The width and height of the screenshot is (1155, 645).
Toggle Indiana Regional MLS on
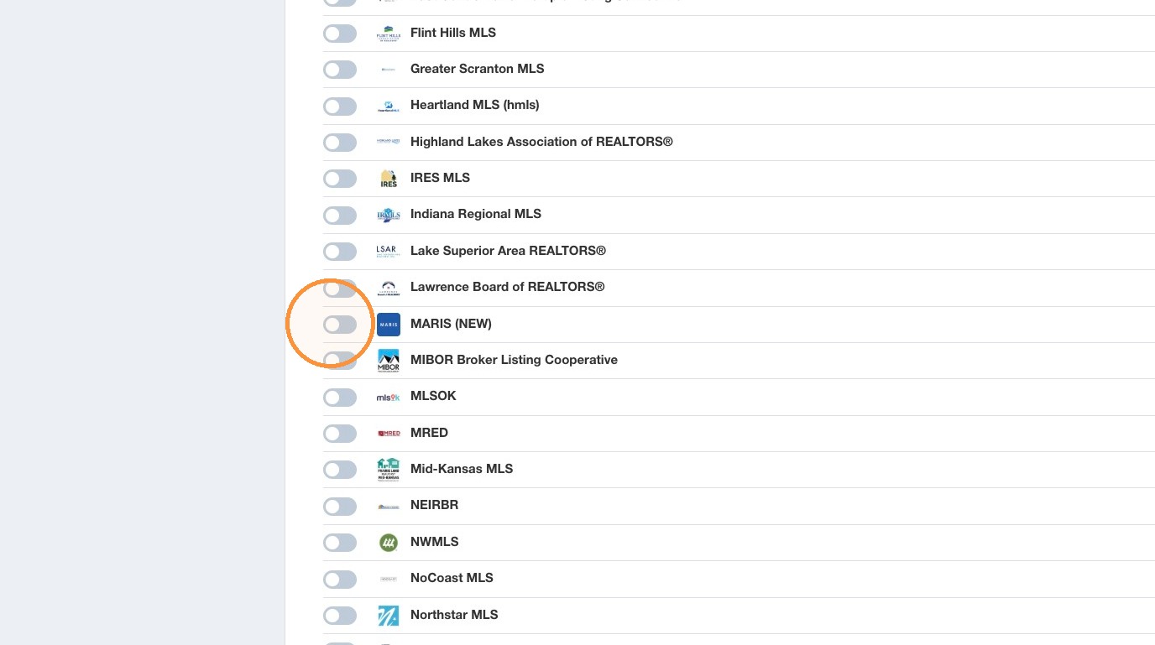pos(340,216)
